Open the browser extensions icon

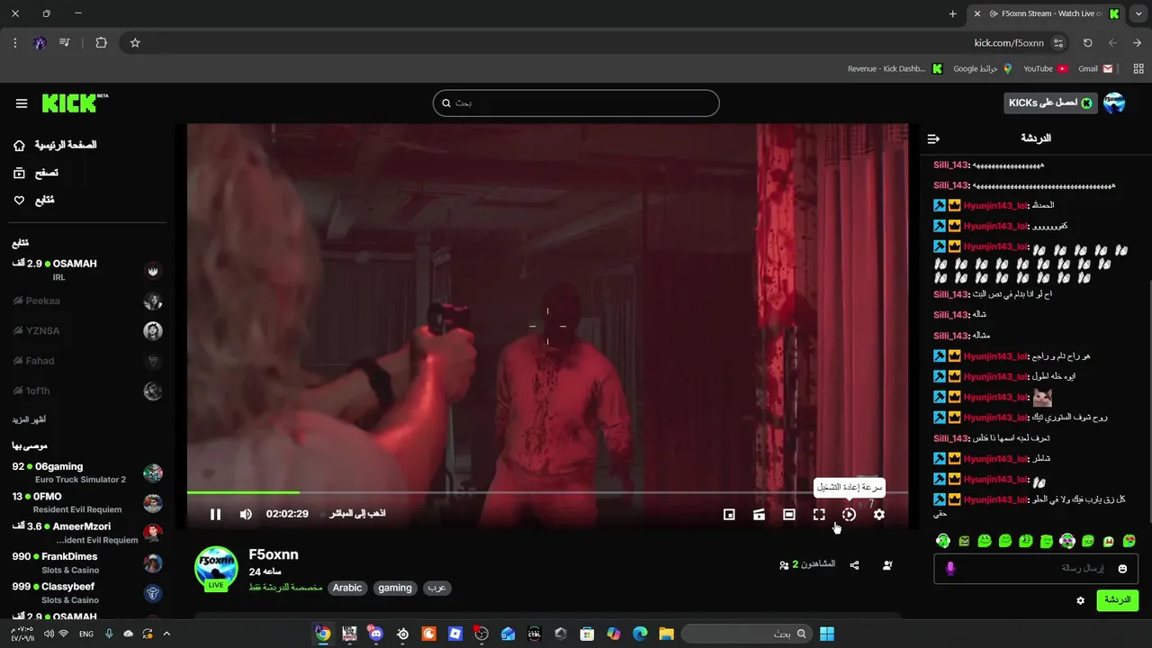pos(101,42)
